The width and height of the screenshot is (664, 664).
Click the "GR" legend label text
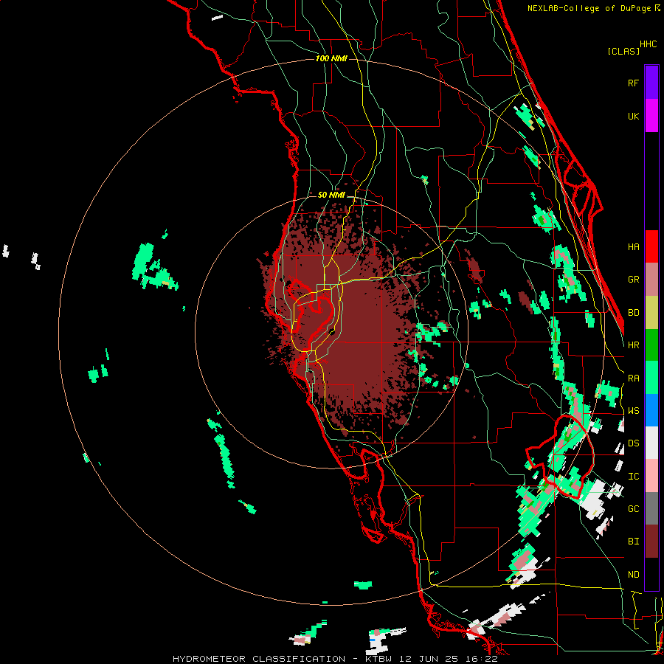[633, 280]
